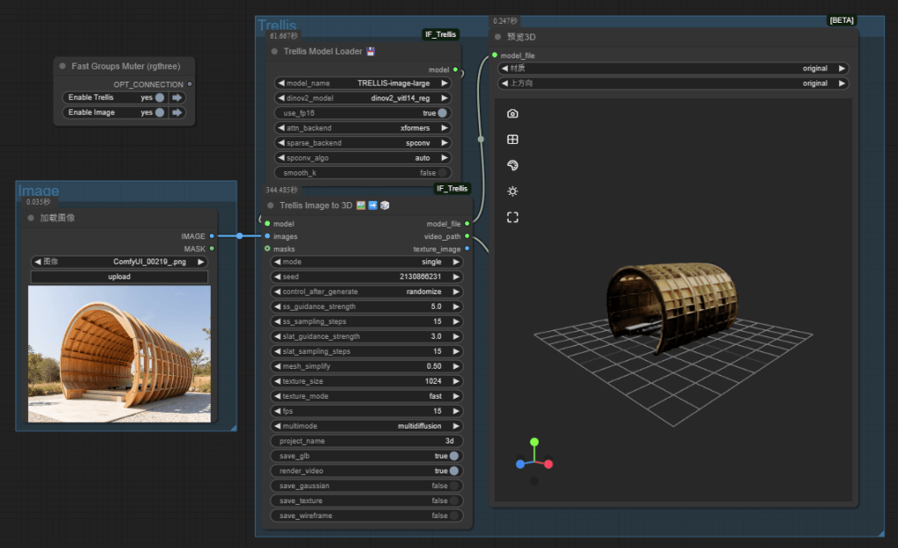Click the right arrow to increase seed
The width and height of the screenshot is (898, 548).
pyautogui.click(x=456, y=277)
